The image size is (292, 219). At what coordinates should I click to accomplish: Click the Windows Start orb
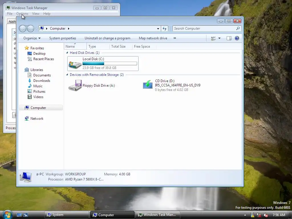tap(7, 215)
